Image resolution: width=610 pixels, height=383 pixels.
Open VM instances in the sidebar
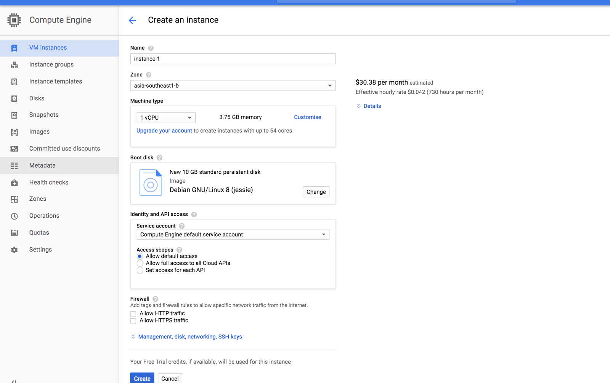point(59,48)
